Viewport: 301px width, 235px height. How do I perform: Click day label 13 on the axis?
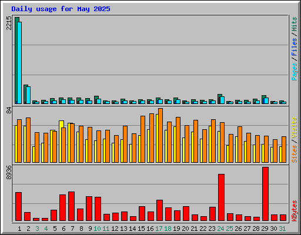coord(123,229)
